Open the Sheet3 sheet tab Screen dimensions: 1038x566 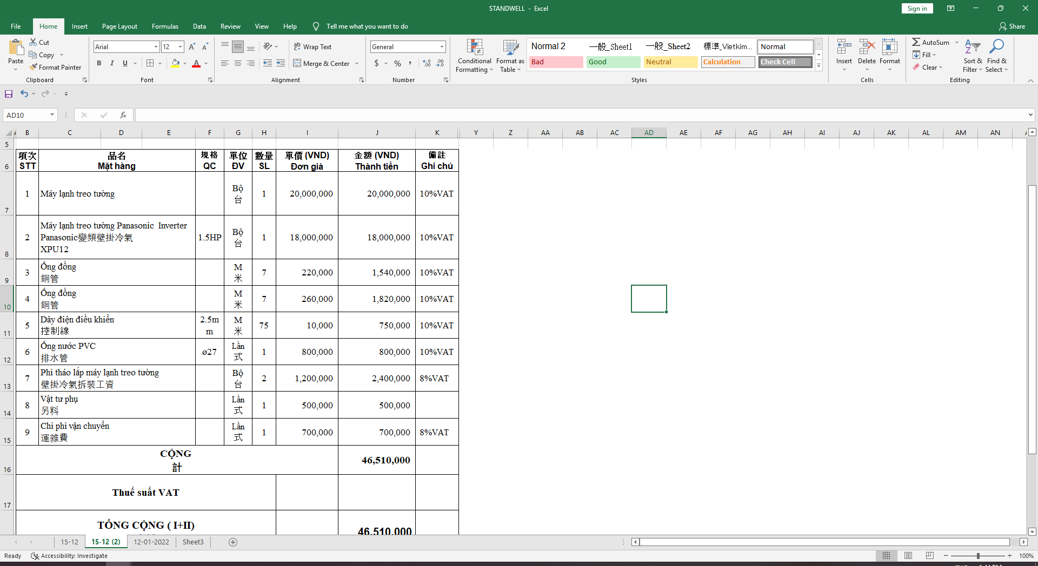[193, 542]
